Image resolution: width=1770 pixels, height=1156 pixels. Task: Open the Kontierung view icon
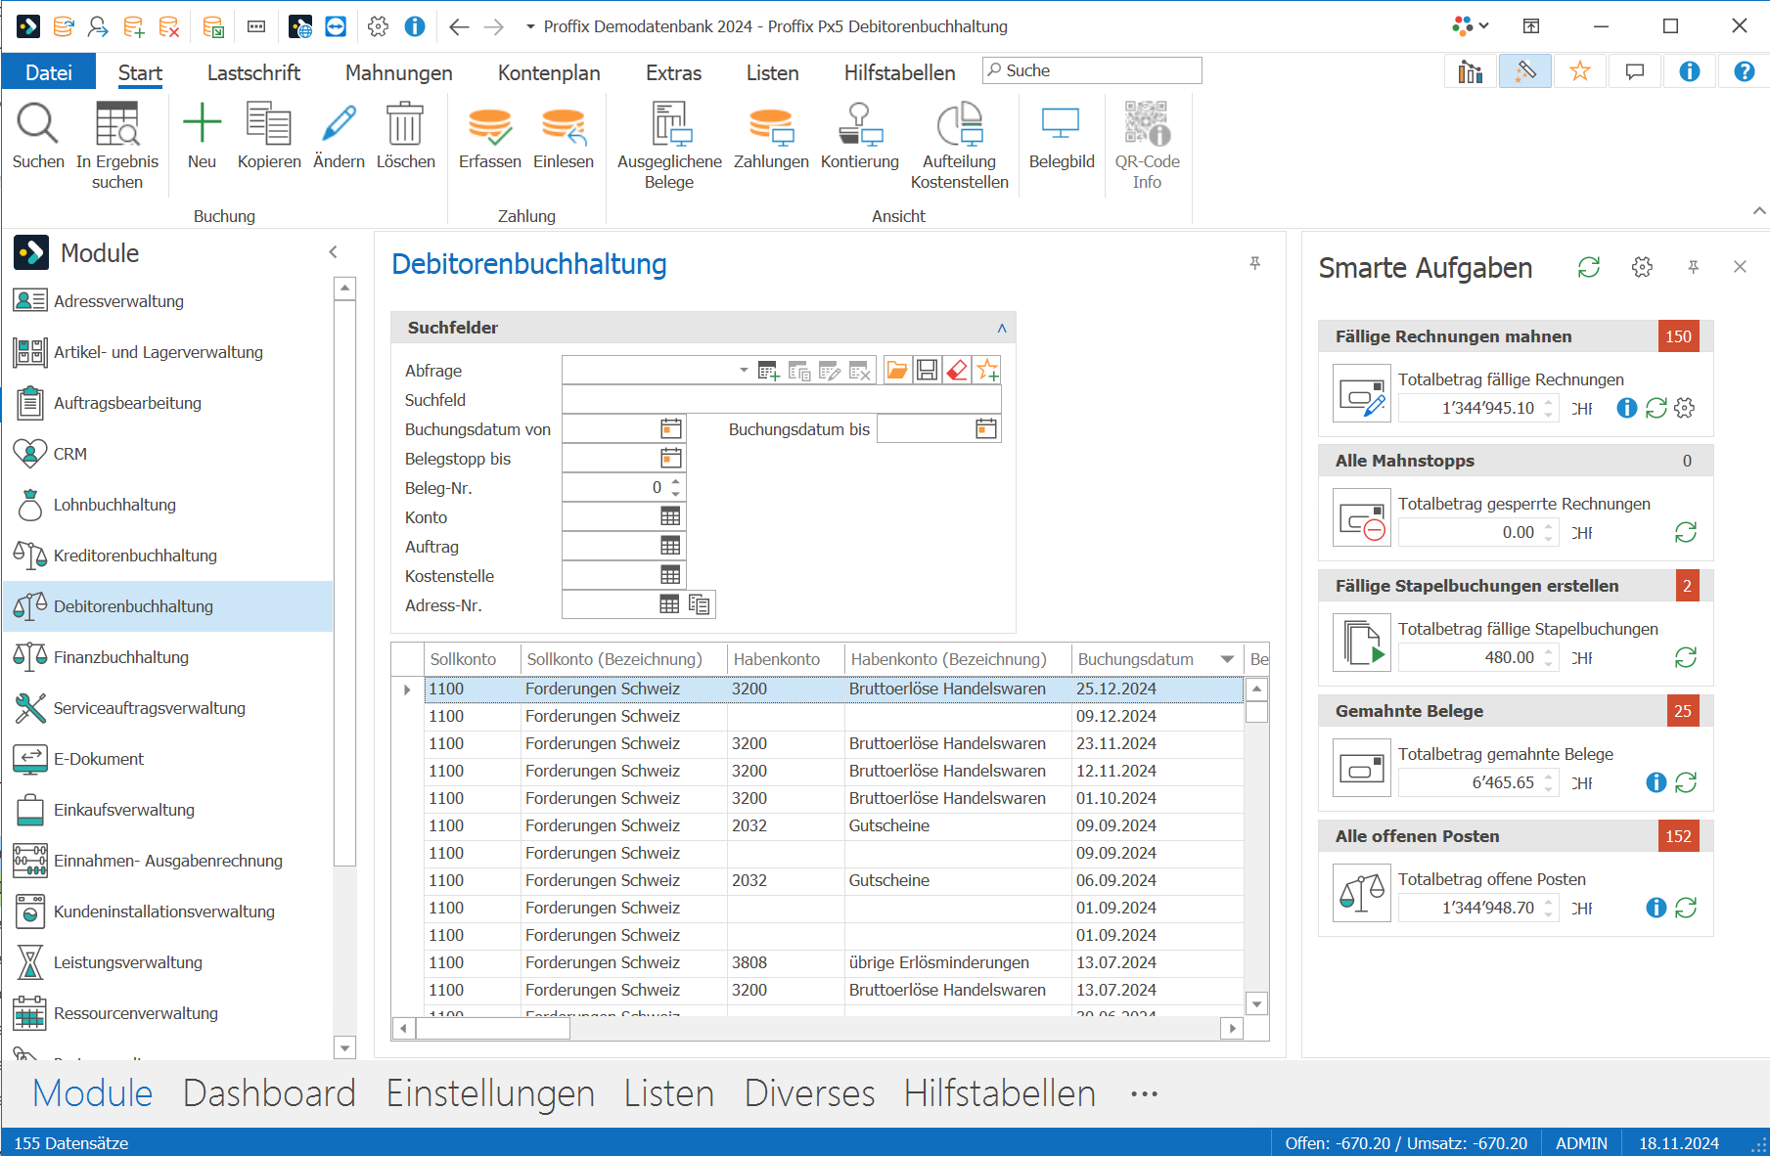tap(860, 124)
